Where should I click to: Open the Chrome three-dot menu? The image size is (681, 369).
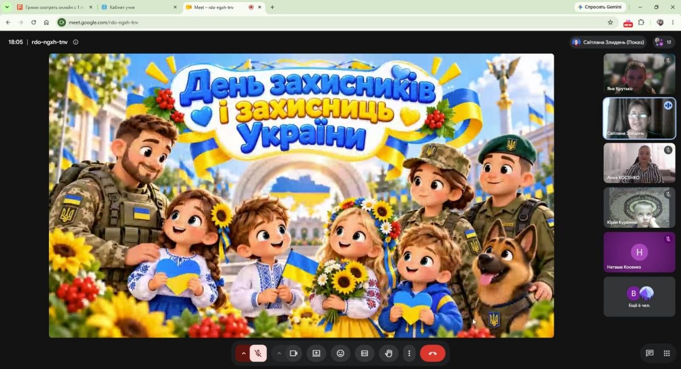tap(673, 22)
